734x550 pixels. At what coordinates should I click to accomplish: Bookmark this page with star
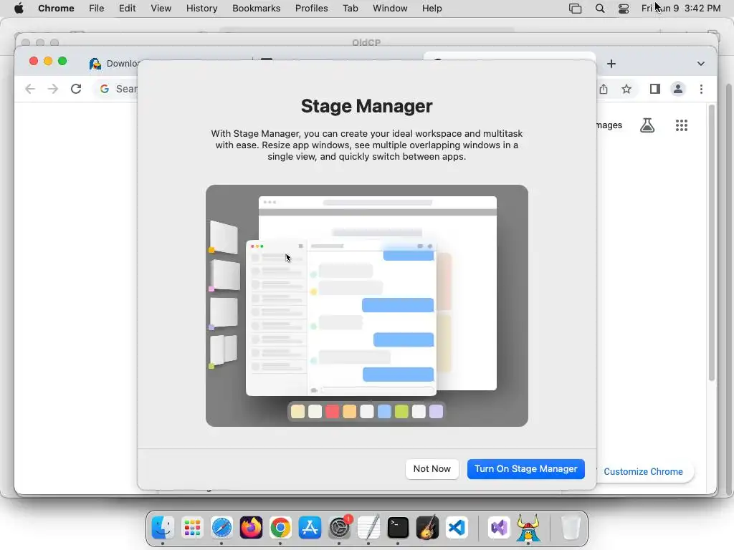click(626, 89)
